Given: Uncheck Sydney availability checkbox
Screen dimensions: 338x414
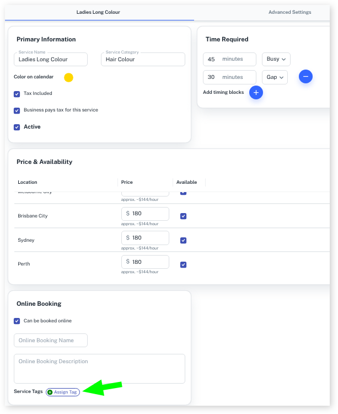Looking at the screenshot, I should [184, 240].
